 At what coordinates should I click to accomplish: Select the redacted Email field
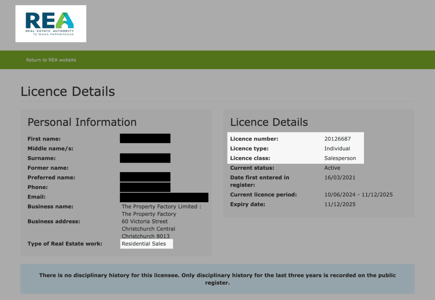coord(164,197)
